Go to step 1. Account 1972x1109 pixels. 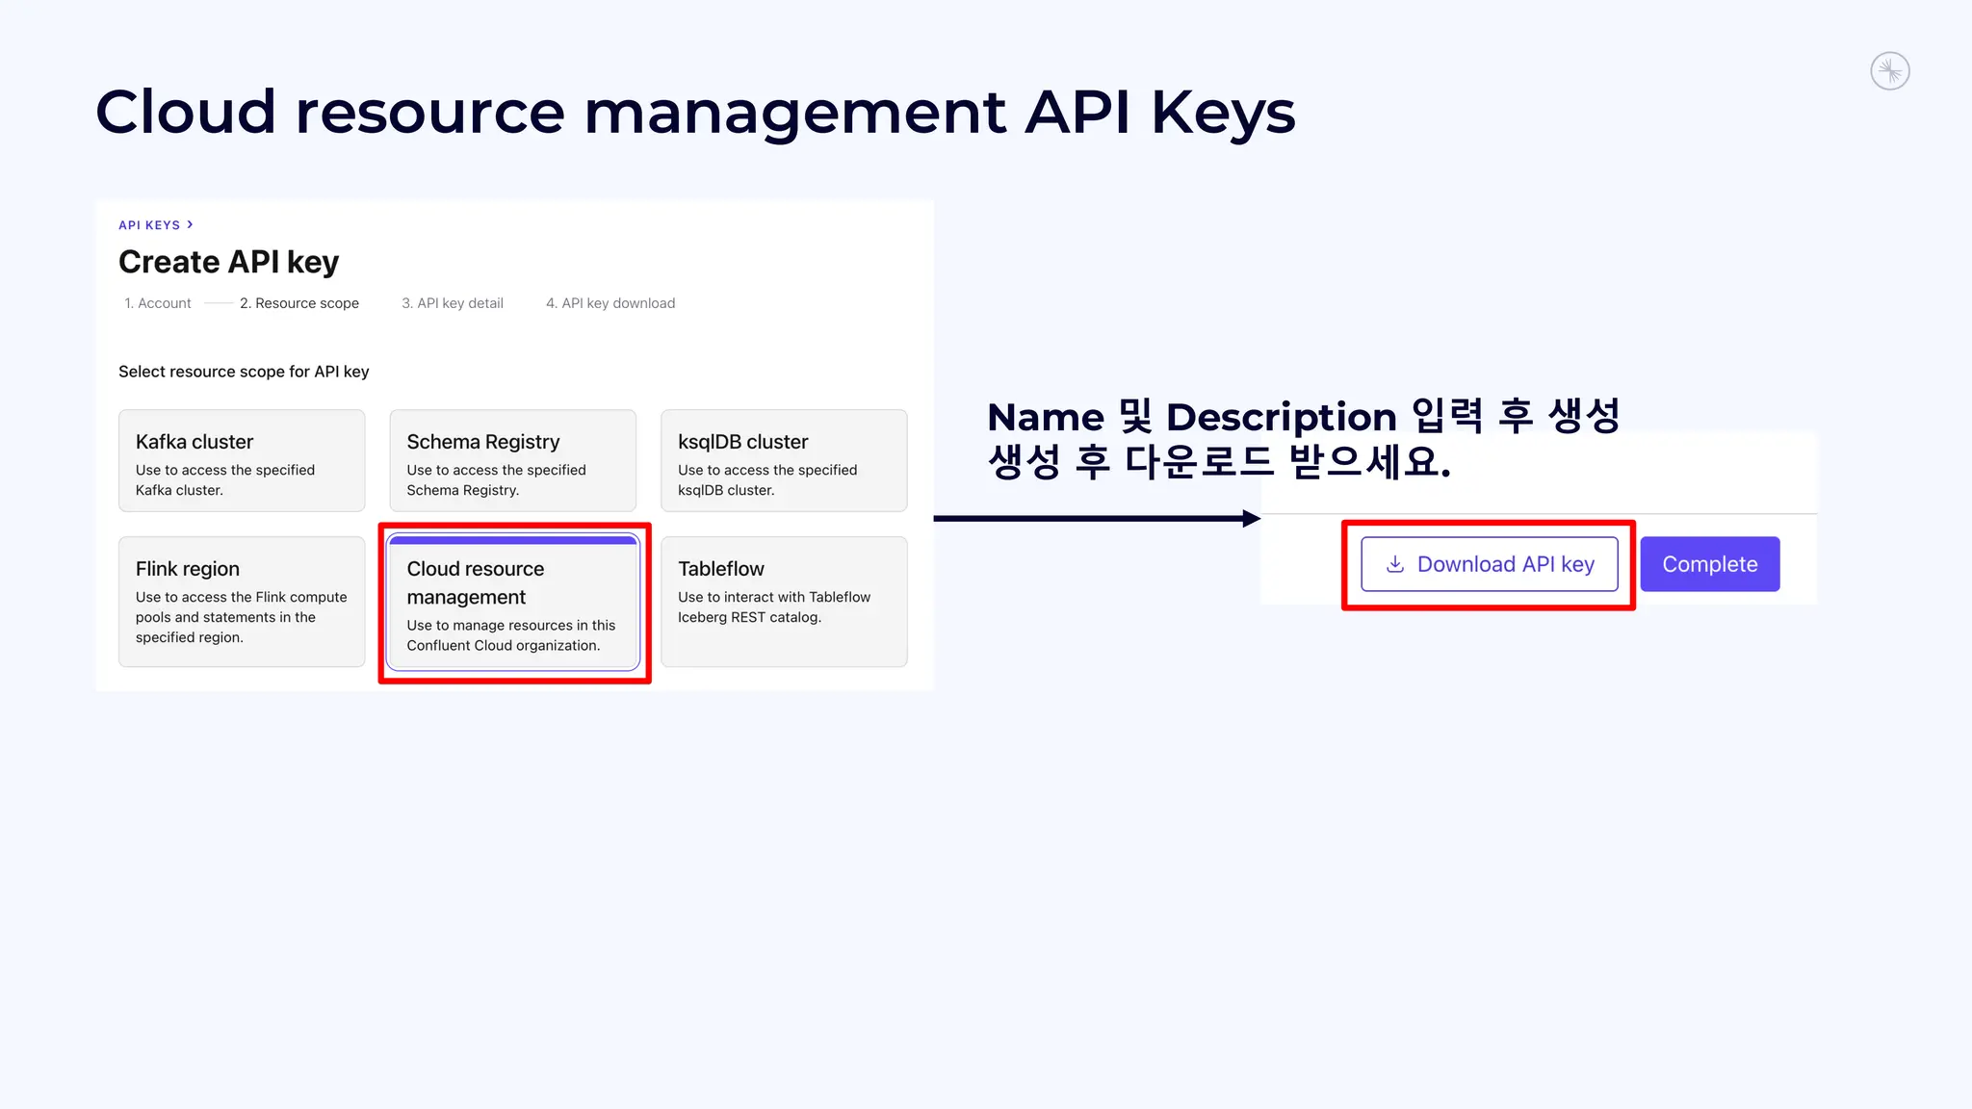click(158, 303)
